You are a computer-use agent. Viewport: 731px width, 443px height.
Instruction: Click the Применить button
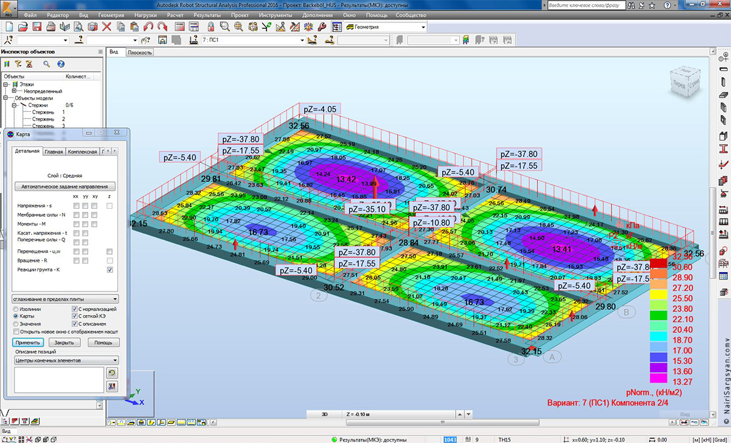[27, 342]
